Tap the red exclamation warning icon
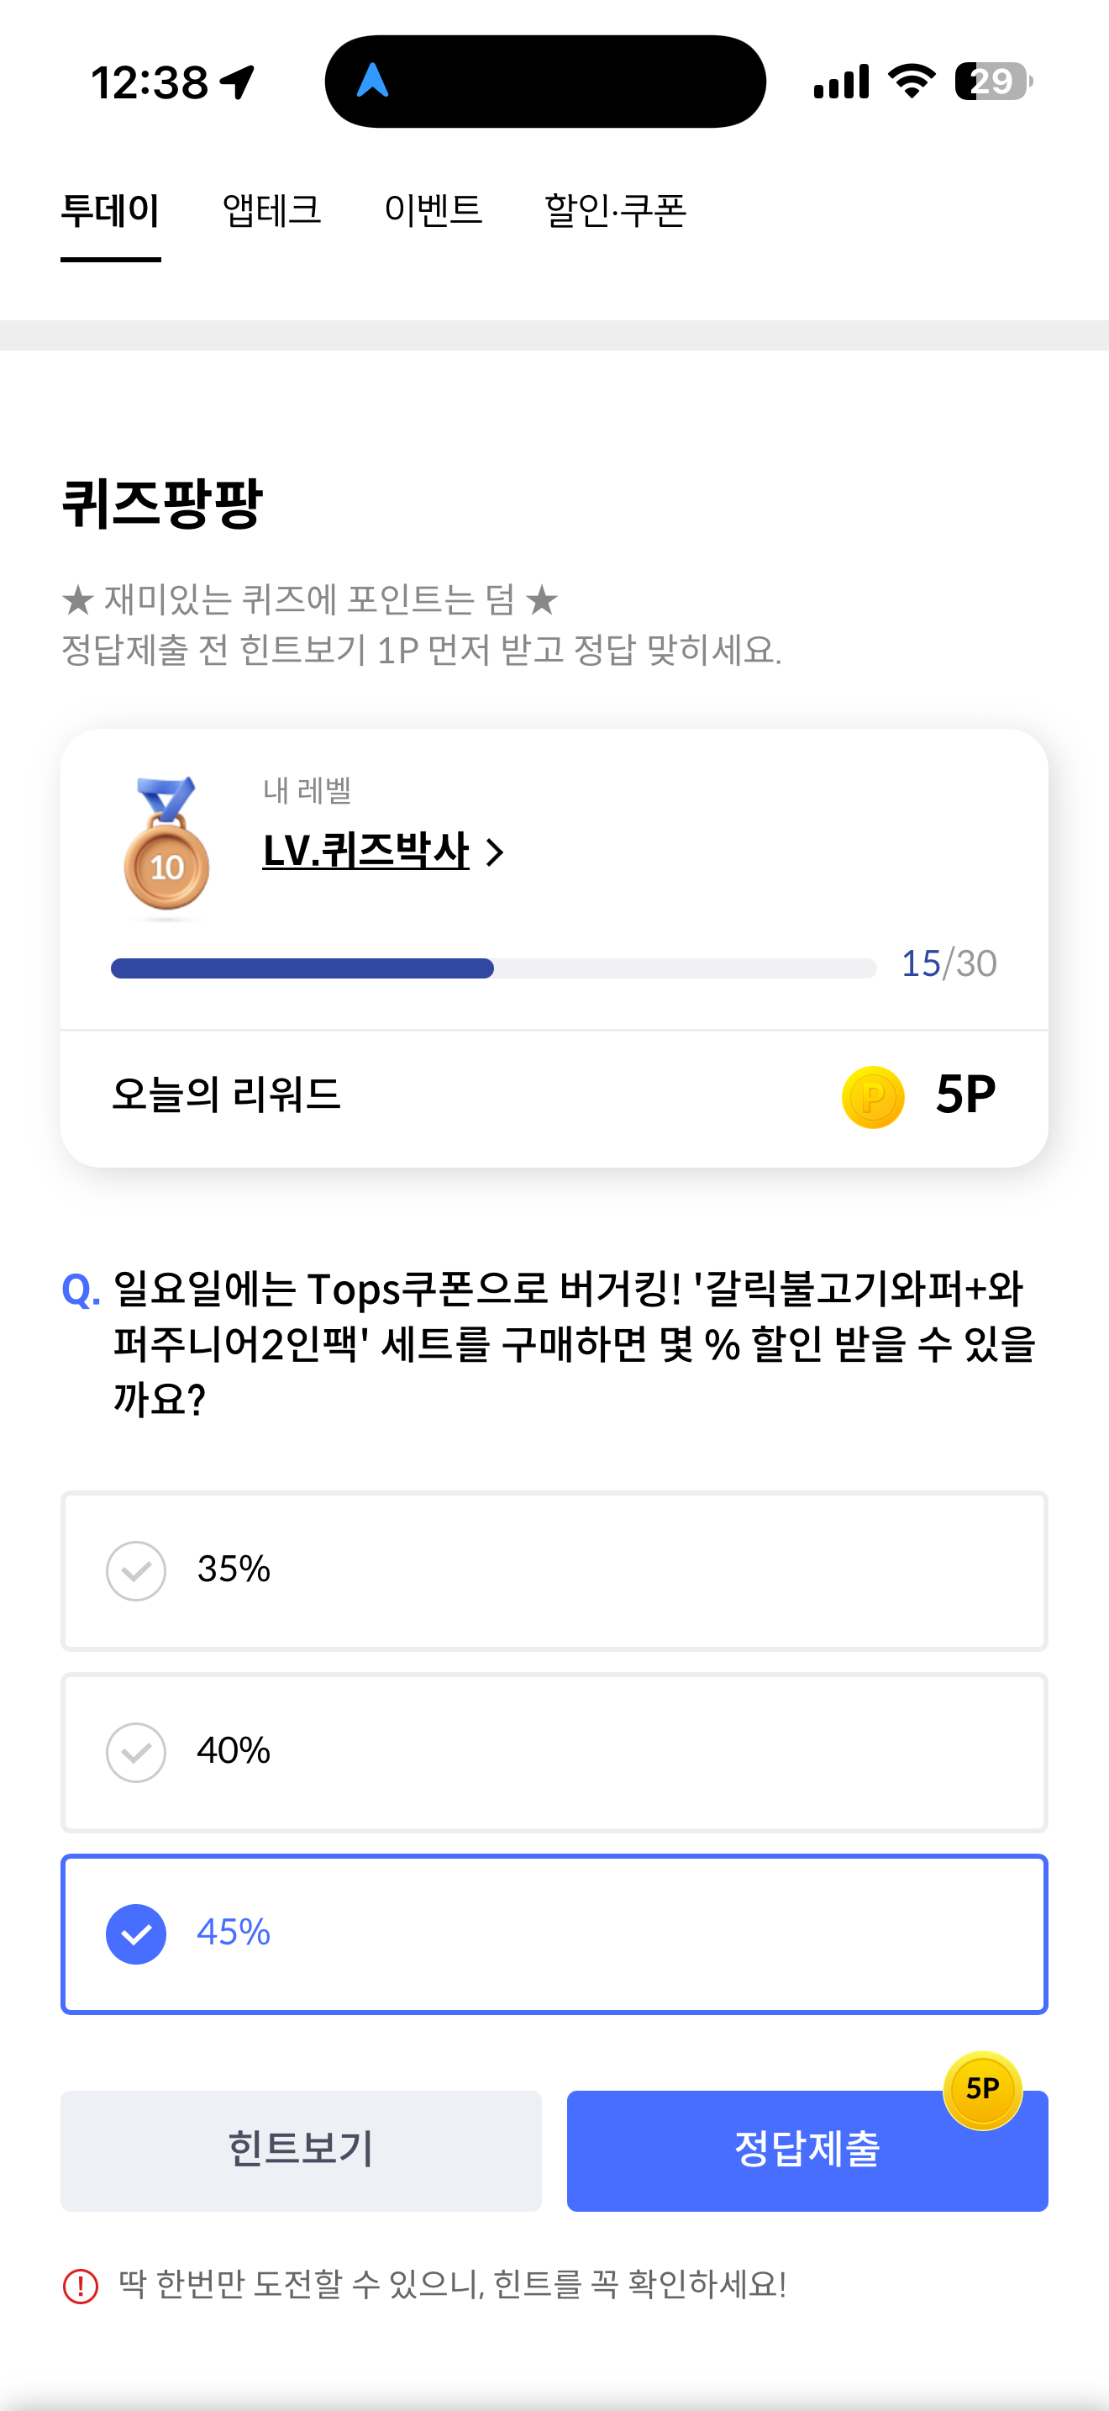The width and height of the screenshot is (1109, 2411). pyautogui.click(x=81, y=2286)
